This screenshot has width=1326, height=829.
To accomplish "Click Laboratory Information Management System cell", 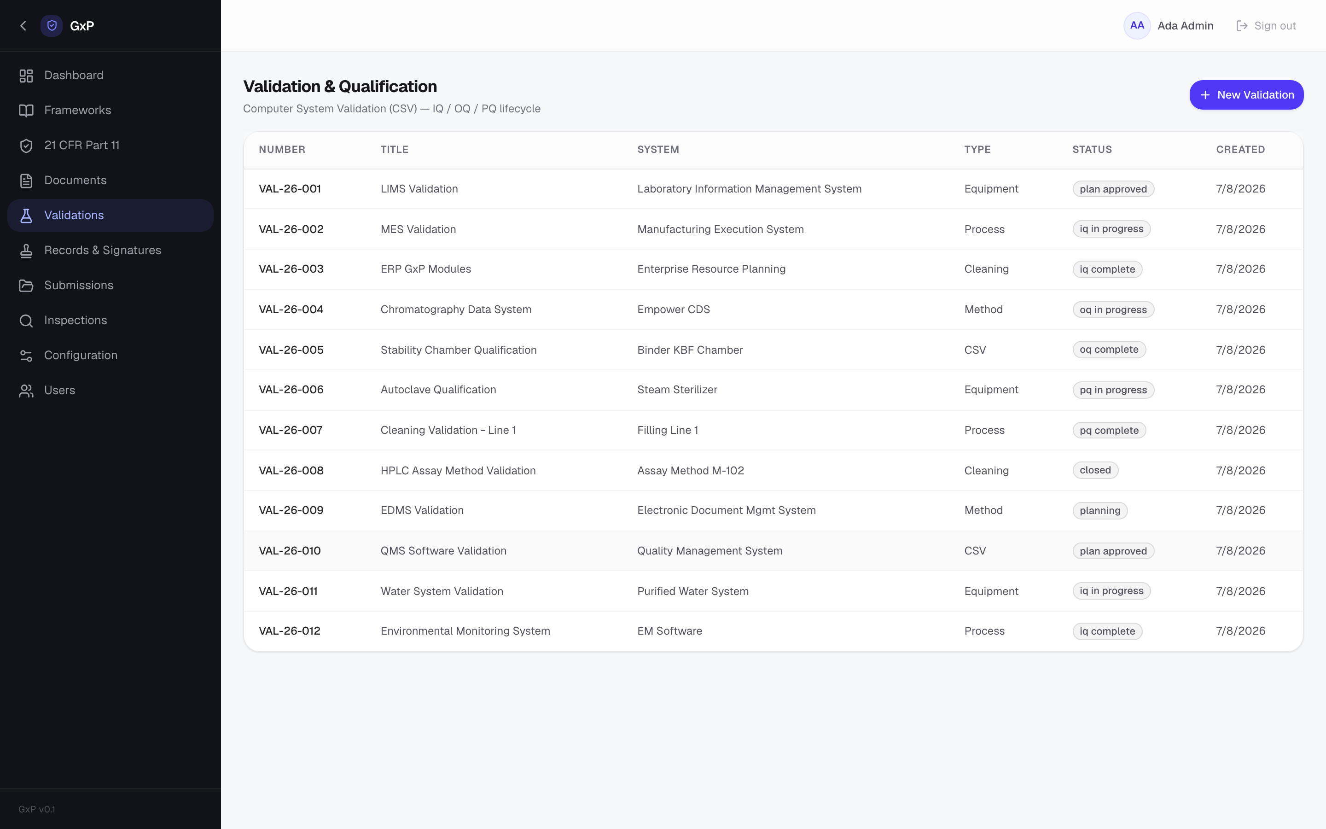I will click(x=749, y=189).
